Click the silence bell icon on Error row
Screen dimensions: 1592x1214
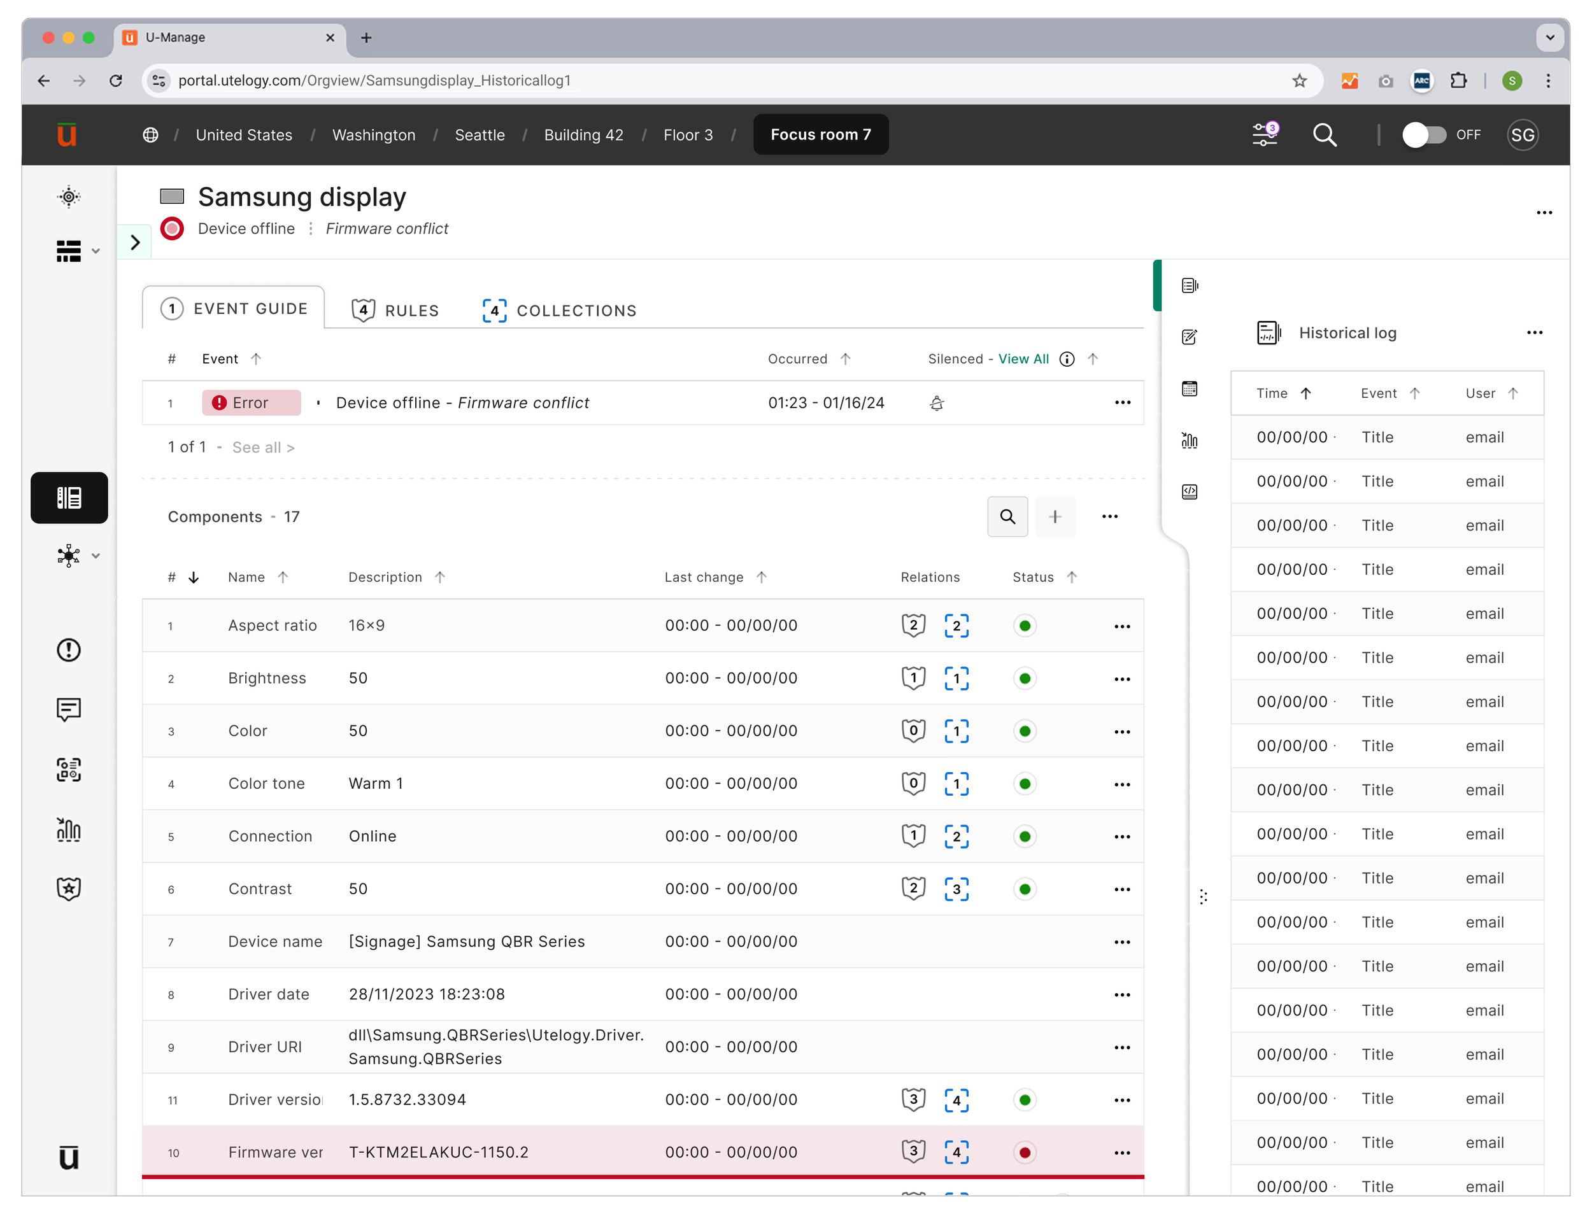click(x=937, y=403)
